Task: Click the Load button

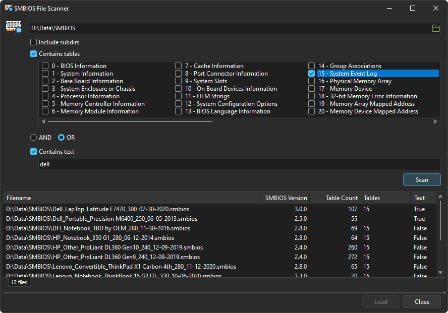Action: [x=381, y=302]
